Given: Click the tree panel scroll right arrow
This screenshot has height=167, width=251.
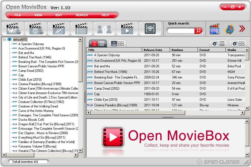Looking at the screenshot, I should click(x=76, y=155).
